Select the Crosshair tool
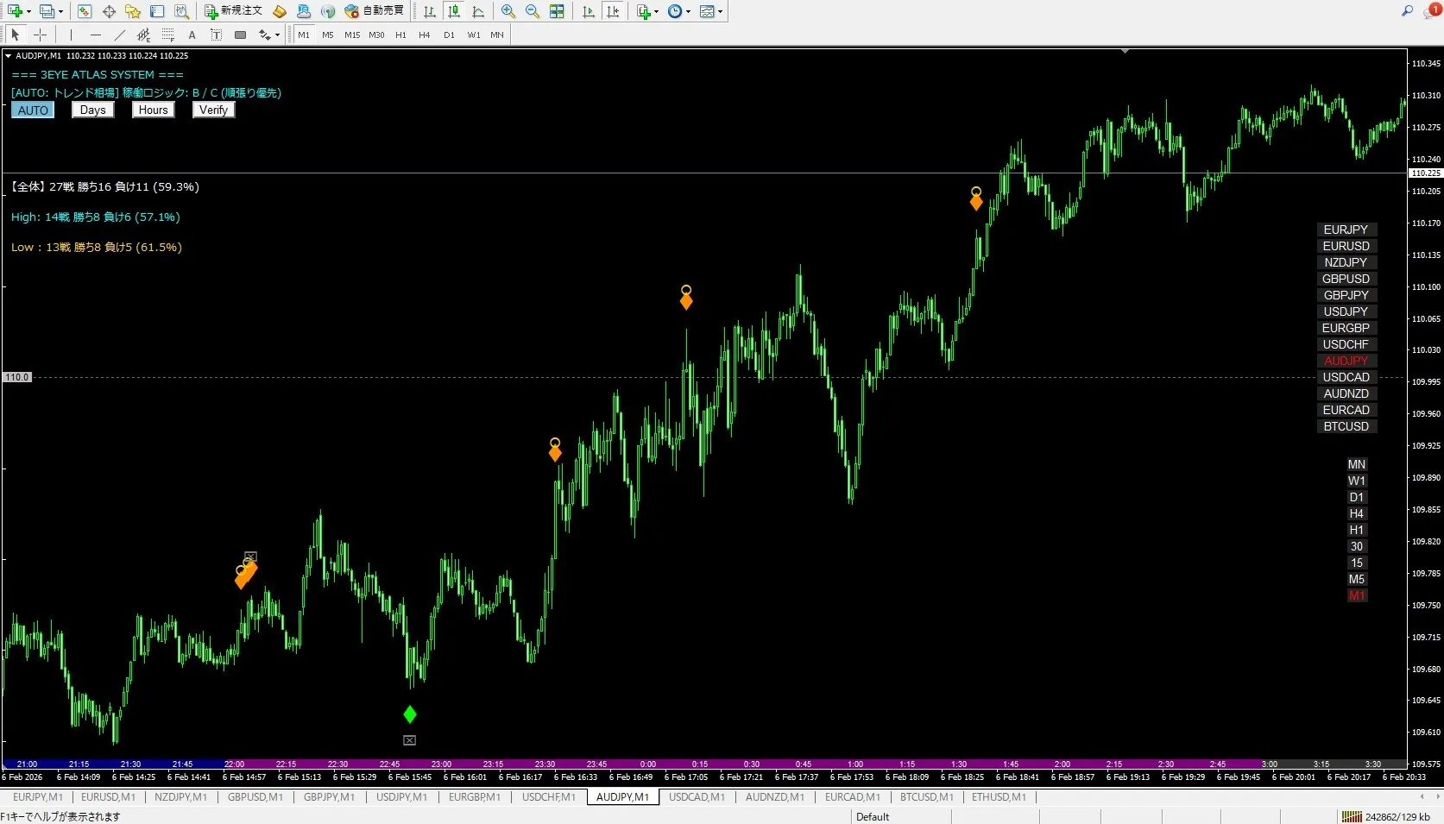 [x=40, y=35]
